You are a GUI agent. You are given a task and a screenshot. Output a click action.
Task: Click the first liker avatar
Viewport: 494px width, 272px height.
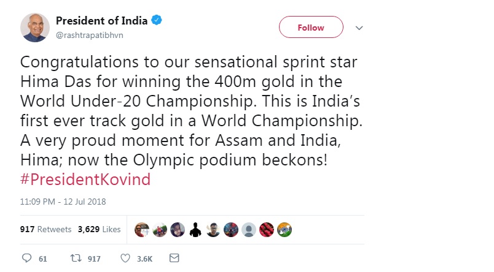(x=141, y=230)
